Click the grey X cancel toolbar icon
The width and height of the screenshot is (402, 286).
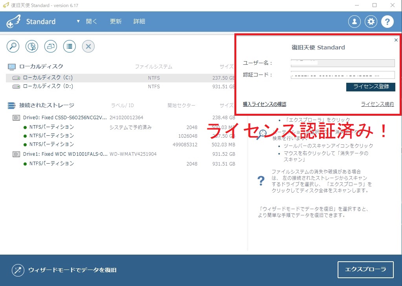coord(88,46)
